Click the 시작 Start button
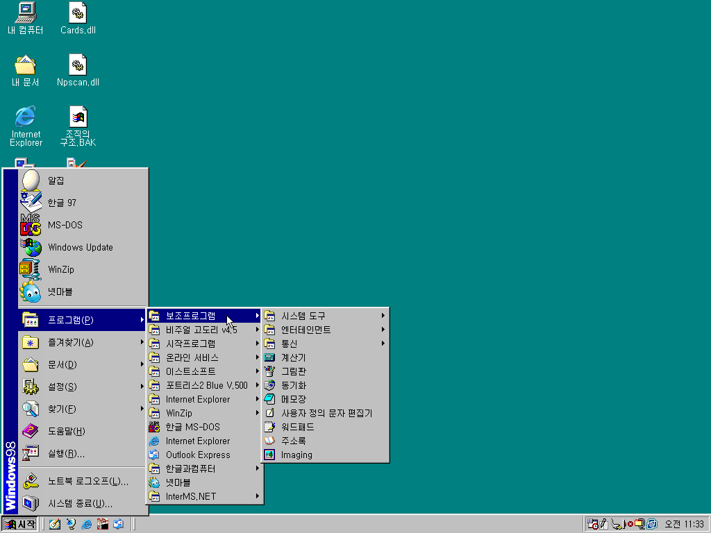Screen dimensions: 711x533 (x=19, y=525)
